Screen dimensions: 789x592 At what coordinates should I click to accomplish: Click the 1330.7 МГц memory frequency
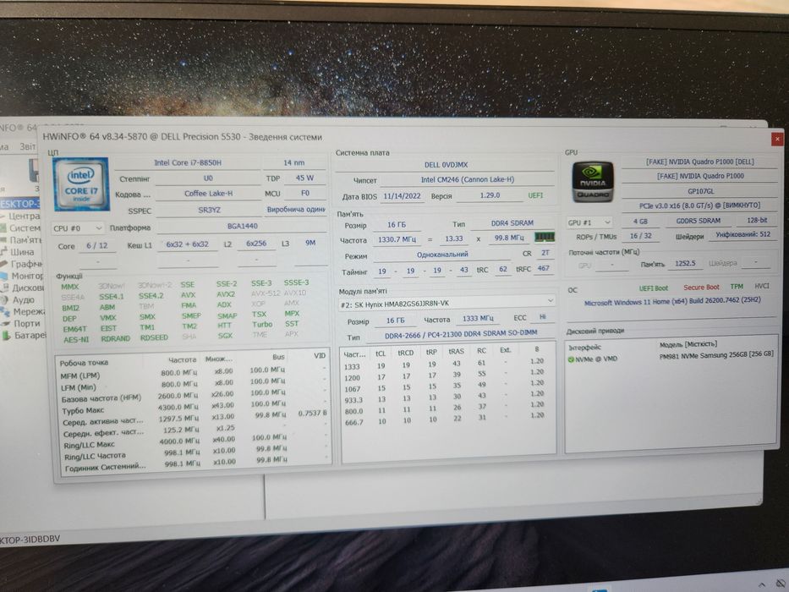pos(397,239)
